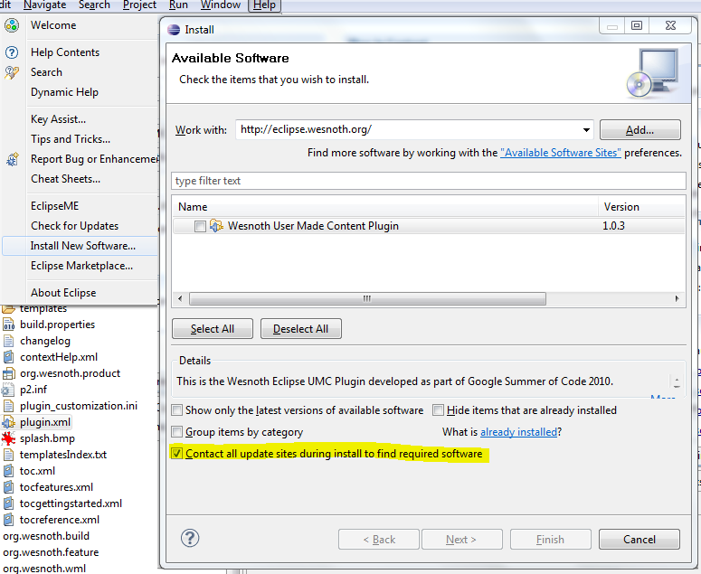Click the software list left scroll arrow

tap(180, 298)
